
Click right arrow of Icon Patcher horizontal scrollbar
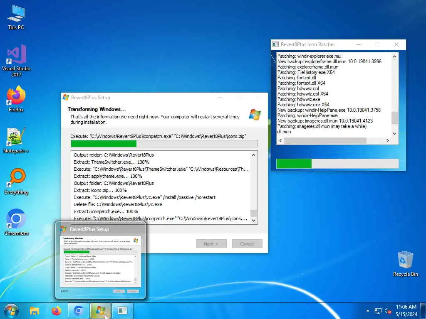388,140
